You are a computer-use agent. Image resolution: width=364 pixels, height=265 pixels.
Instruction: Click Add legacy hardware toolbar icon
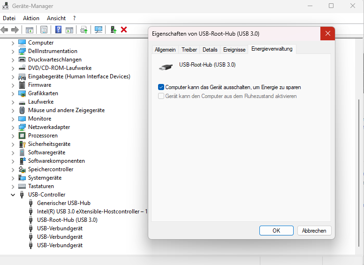click(x=114, y=30)
